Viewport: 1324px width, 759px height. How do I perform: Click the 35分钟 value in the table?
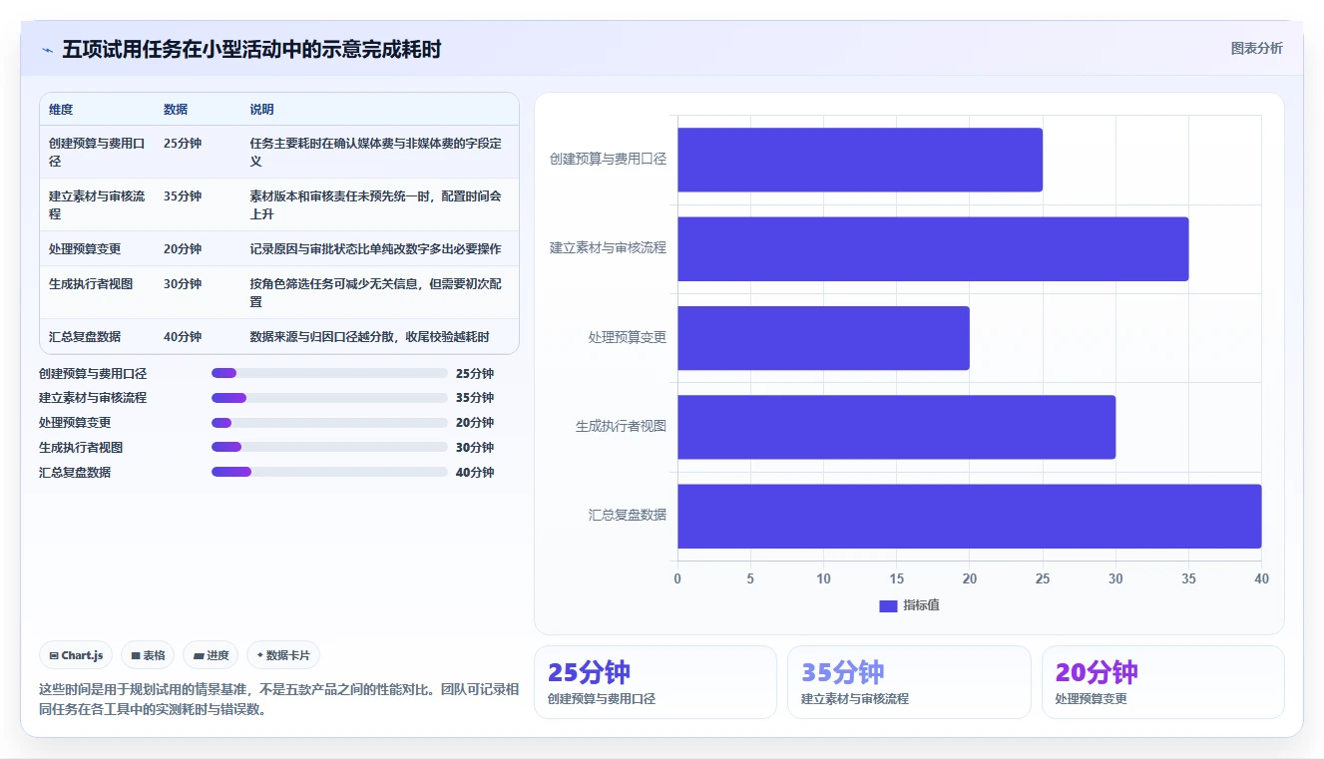[183, 196]
